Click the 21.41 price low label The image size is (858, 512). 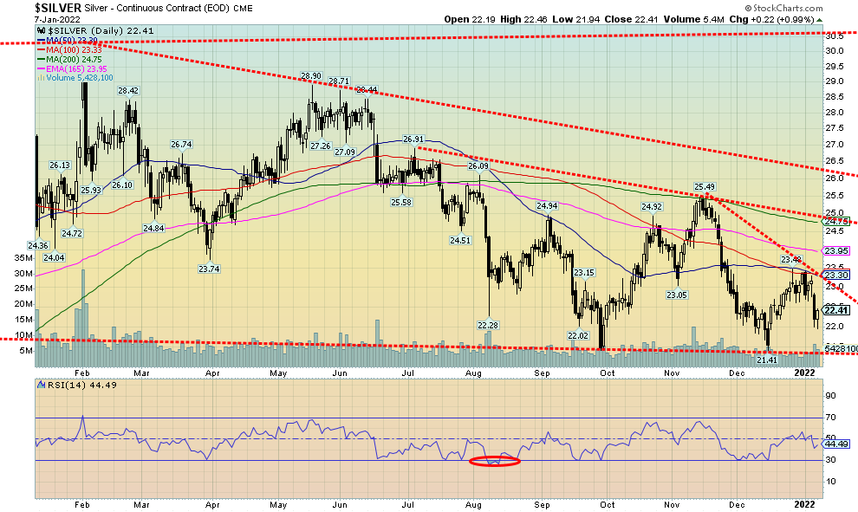767,359
